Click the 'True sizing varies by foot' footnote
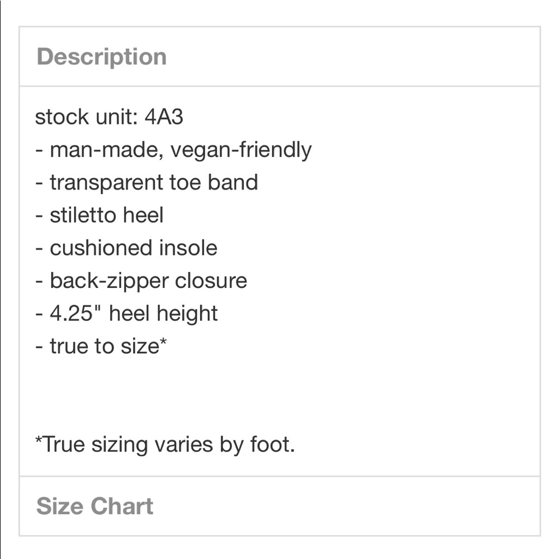 tap(165, 445)
